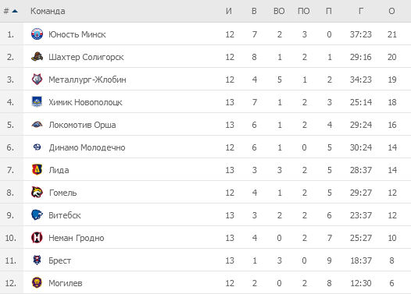Click the Гомель lynx logo
This screenshot has width=411, height=294.
click(x=37, y=193)
